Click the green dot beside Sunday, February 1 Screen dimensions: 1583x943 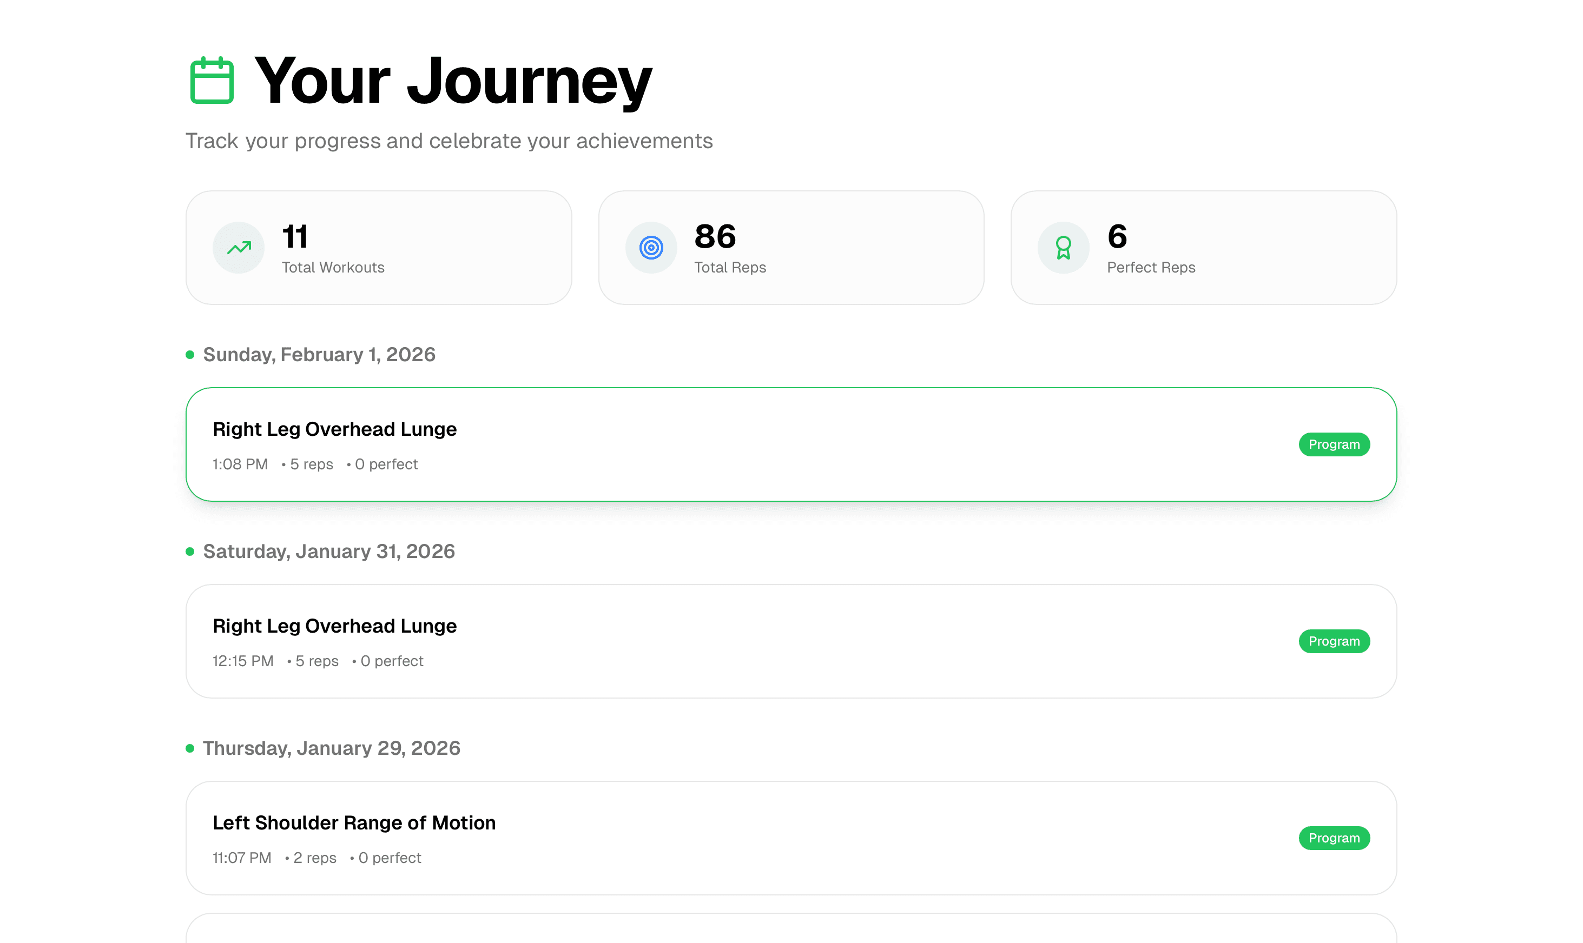tap(189, 355)
